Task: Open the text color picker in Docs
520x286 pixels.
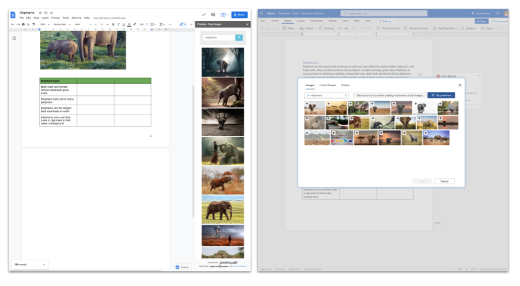Action: click(x=129, y=24)
